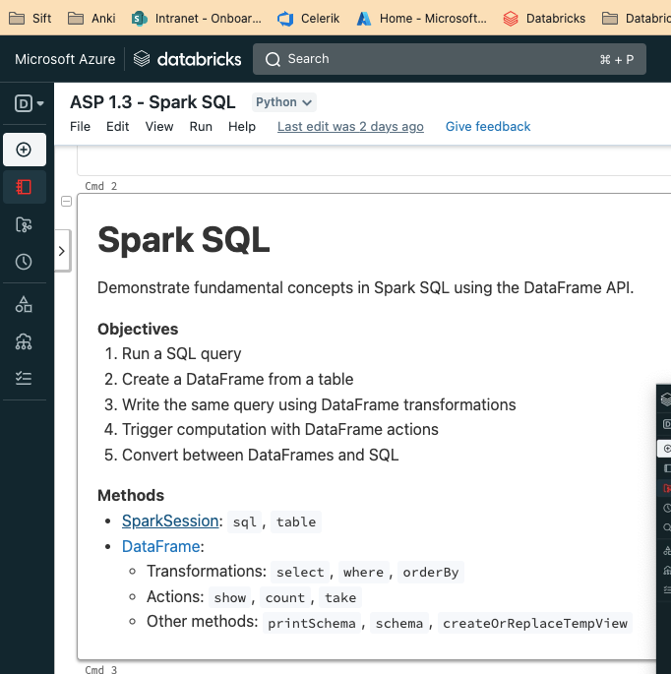Open the File menu
The image size is (671, 674).
80,127
